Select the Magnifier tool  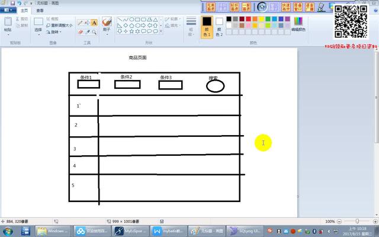click(94, 32)
